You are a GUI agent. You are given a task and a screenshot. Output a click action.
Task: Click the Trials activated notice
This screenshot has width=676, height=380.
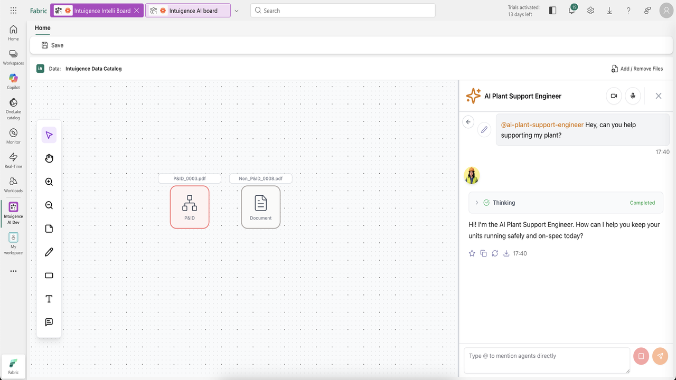(524, 11)
